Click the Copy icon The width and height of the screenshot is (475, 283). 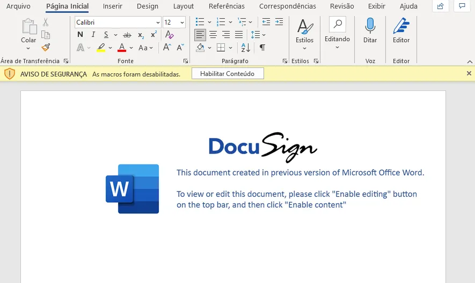[x=46, y=35]
